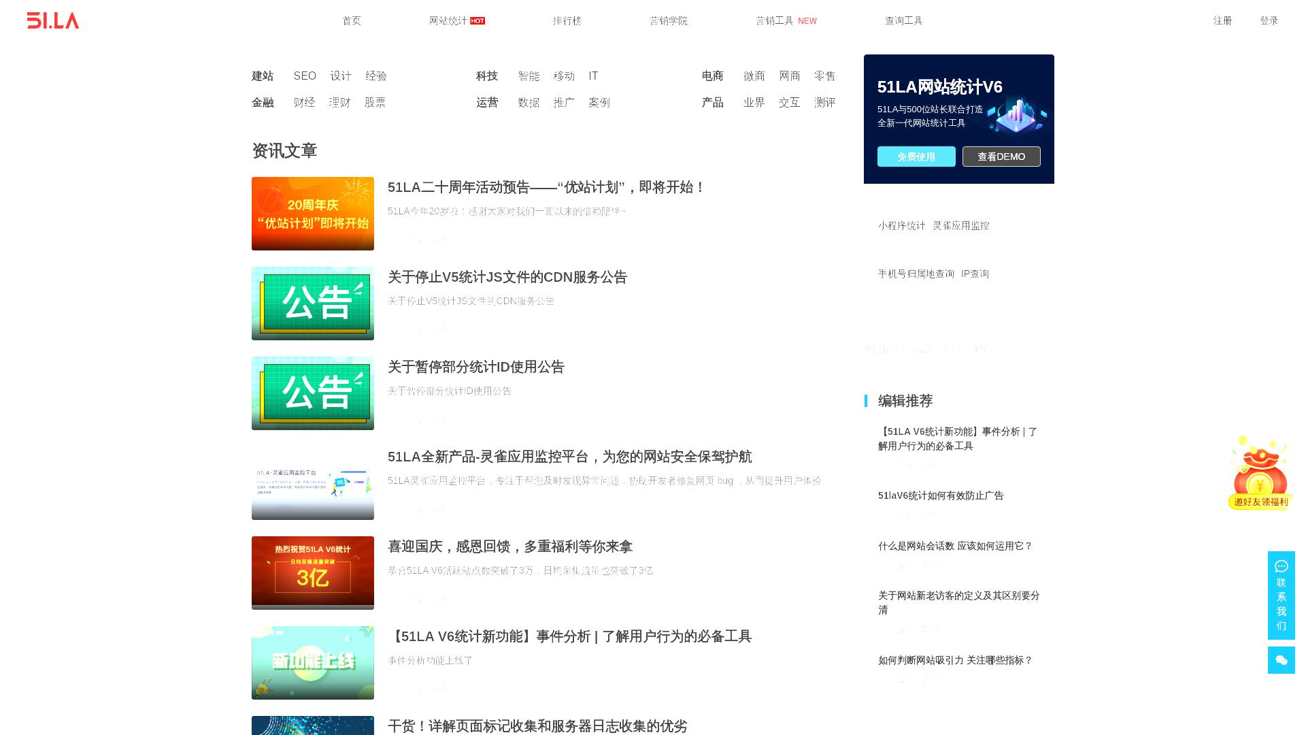Click the 小程序统计 link
Image resolution: width=1306 pixels, height=735 pixels.
click(x=901, y=225)
